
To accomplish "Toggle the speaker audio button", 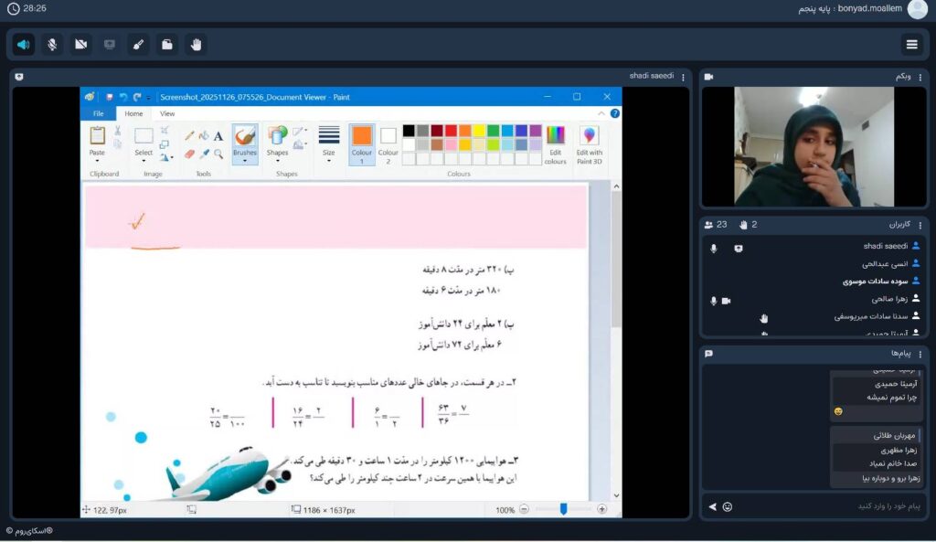I will coord(24,44).
